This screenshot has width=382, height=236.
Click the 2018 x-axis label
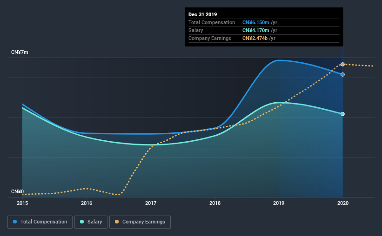click(x=215, y=203)
